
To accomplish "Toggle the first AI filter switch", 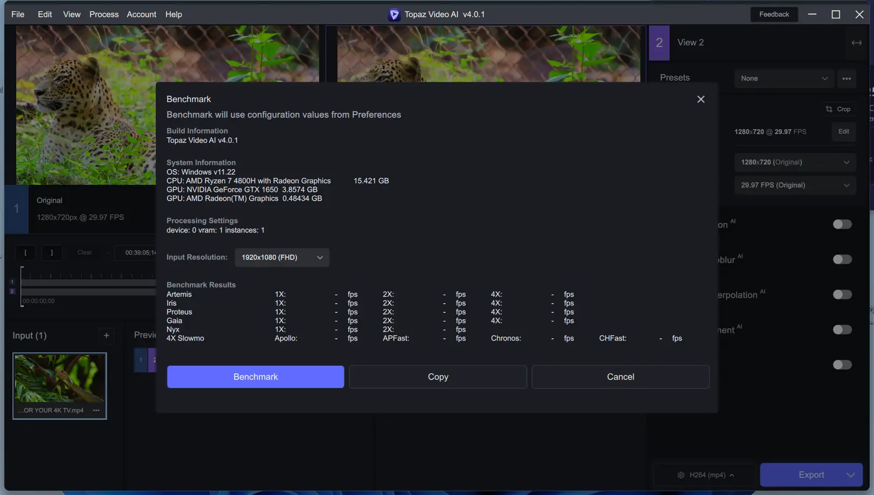I will point(842,224).
